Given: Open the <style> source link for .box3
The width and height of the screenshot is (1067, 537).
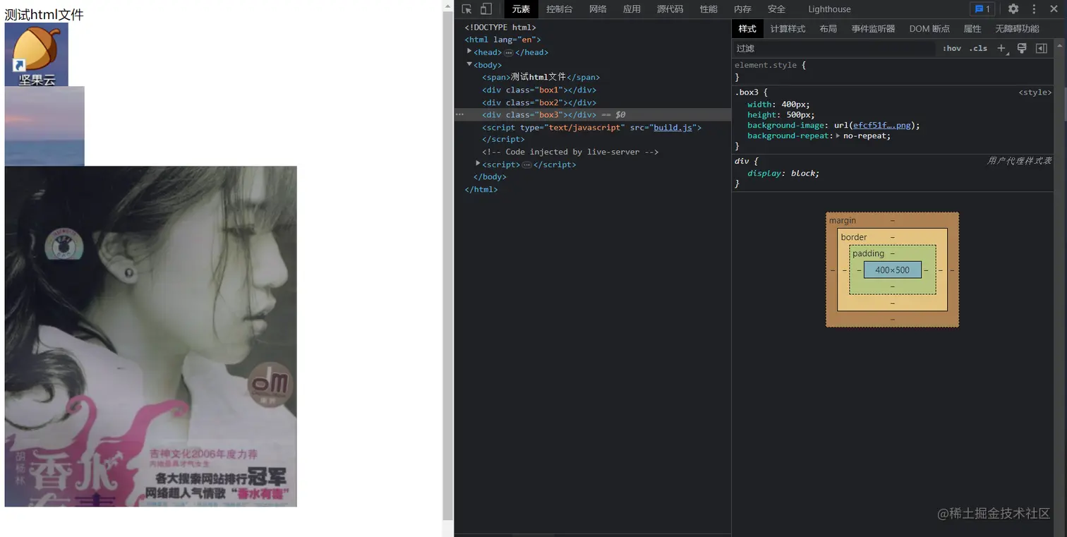Looking at the screenshot, I should tap(1035, 92).
